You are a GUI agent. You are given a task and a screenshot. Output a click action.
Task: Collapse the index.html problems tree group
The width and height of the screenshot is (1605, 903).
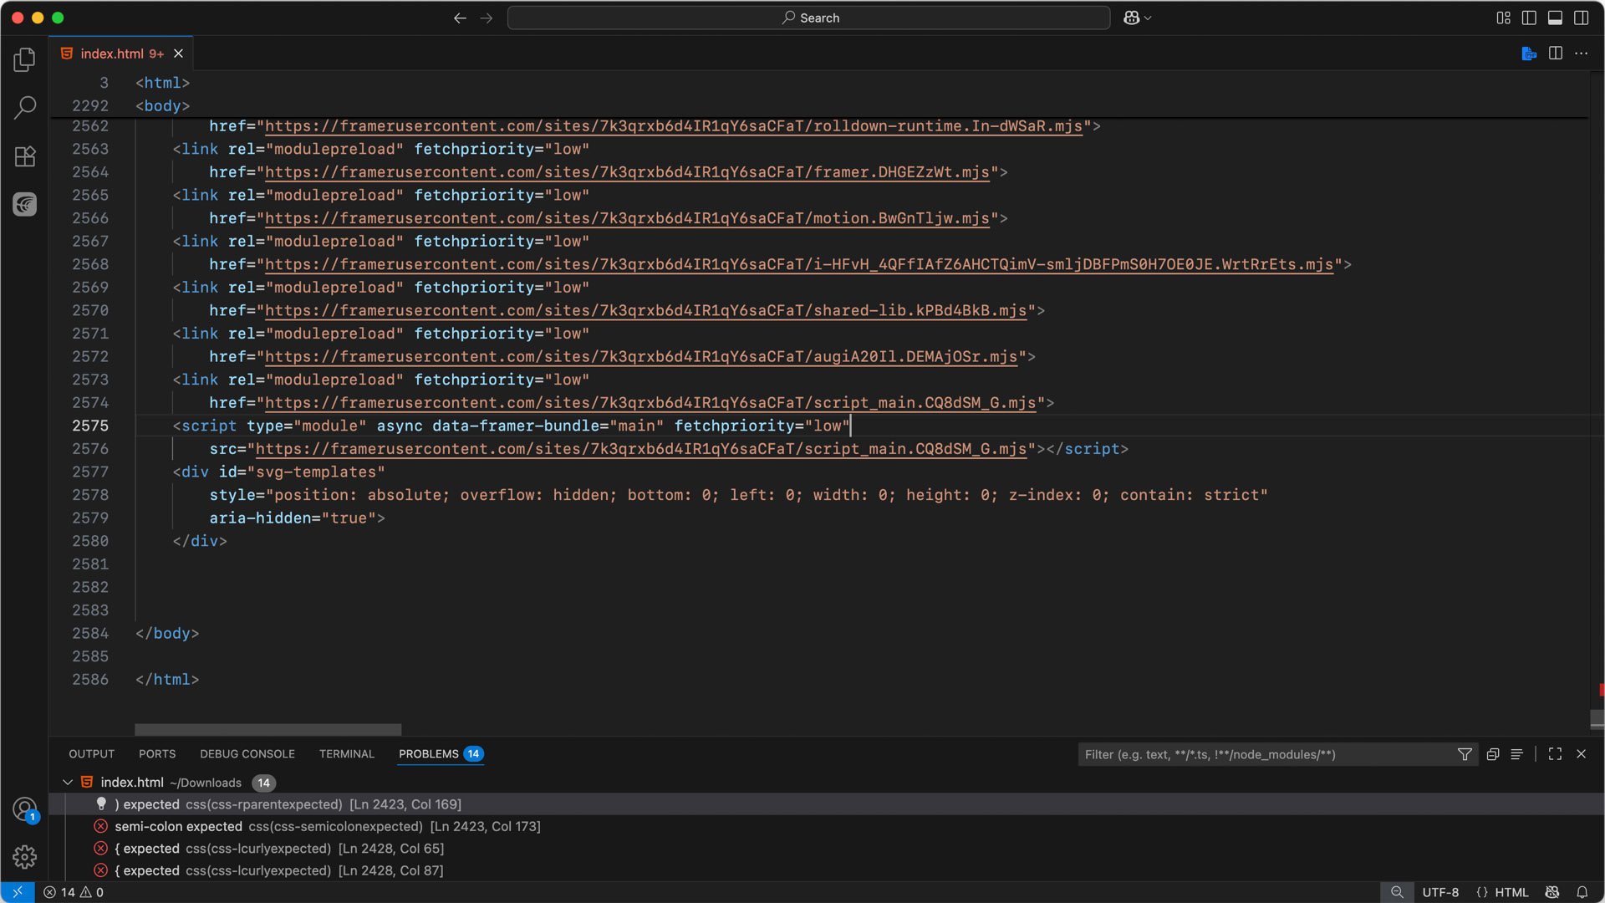pyautogui.click(x=68, y=783)
